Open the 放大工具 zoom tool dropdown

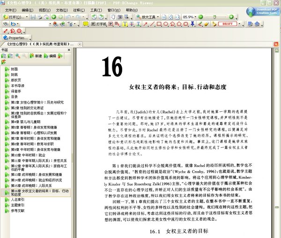pos(158,17)
